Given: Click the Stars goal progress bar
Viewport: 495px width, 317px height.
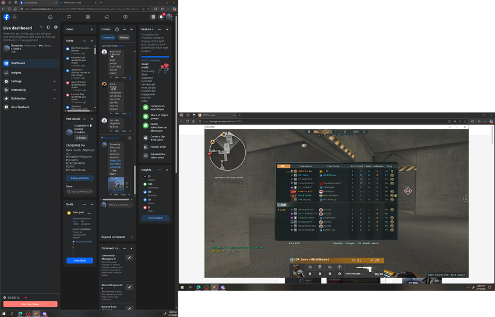Looking at the screenshot, I should click(x=82, y=219).
